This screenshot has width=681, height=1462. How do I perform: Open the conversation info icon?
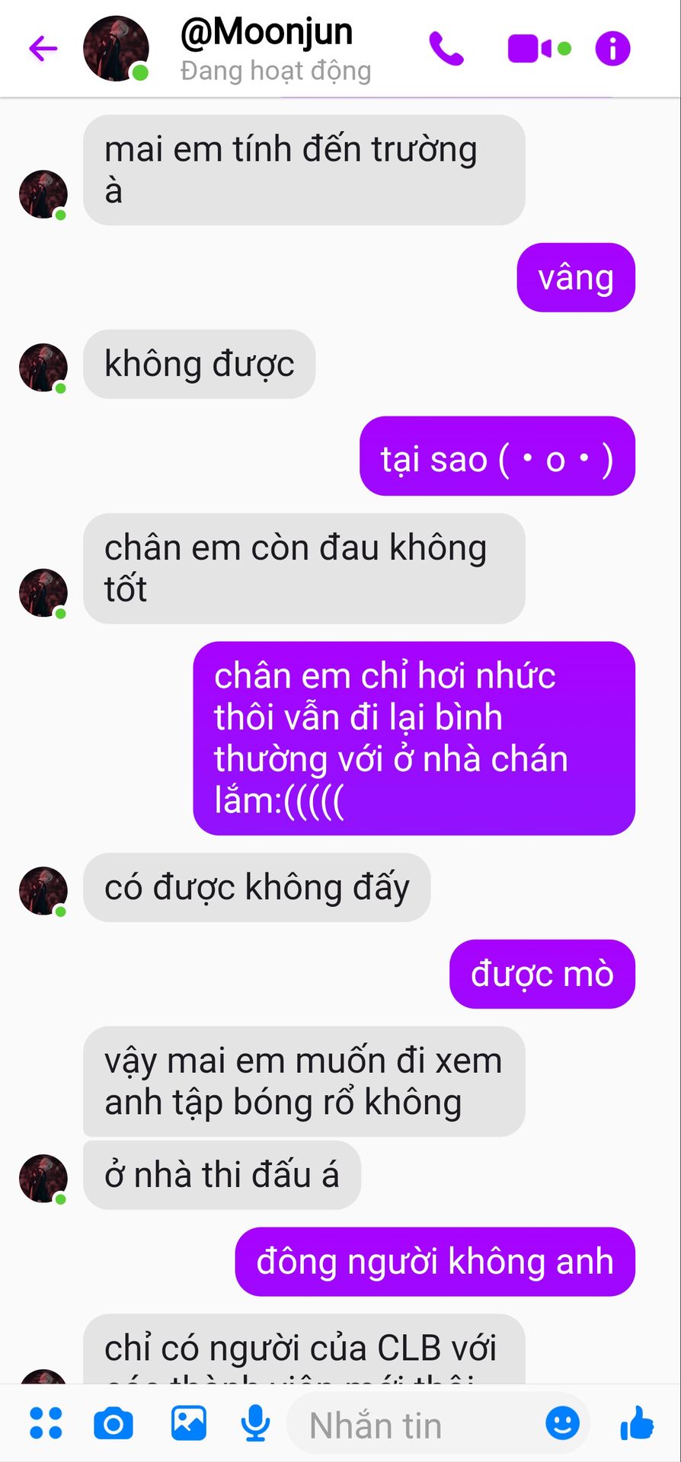(x=613, y=49)
